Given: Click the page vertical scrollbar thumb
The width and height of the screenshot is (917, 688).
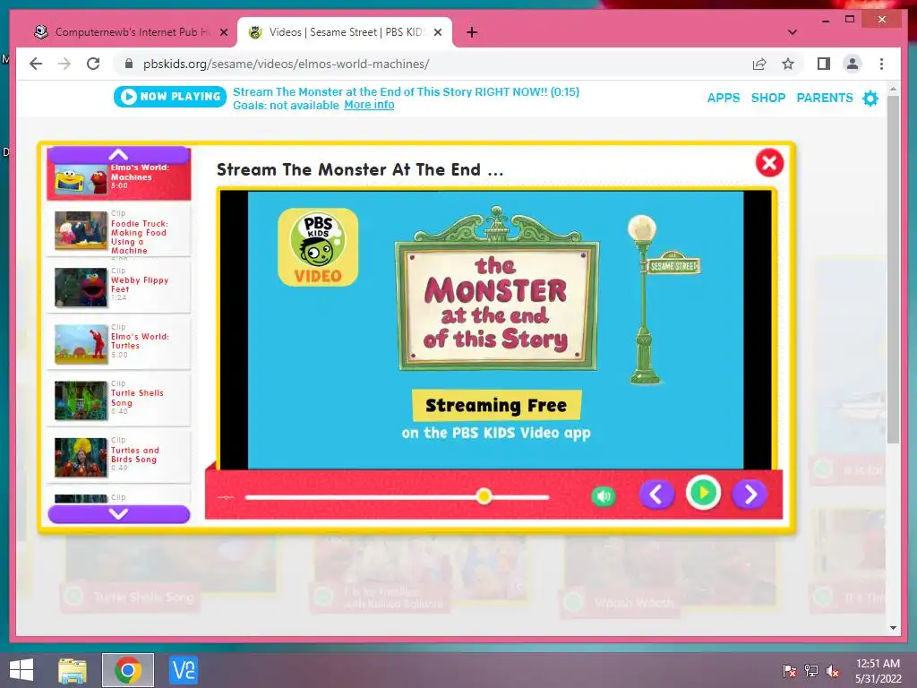Looking at the screenshot, I should tap(893, 269).
